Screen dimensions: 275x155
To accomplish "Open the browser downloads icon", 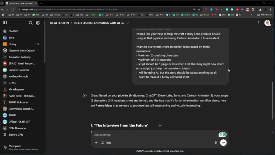I will [260, 9].
